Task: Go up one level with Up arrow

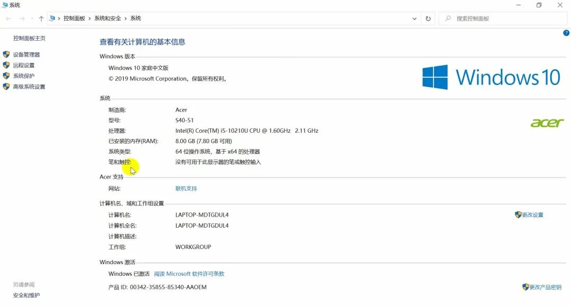Action: point(41,18)
